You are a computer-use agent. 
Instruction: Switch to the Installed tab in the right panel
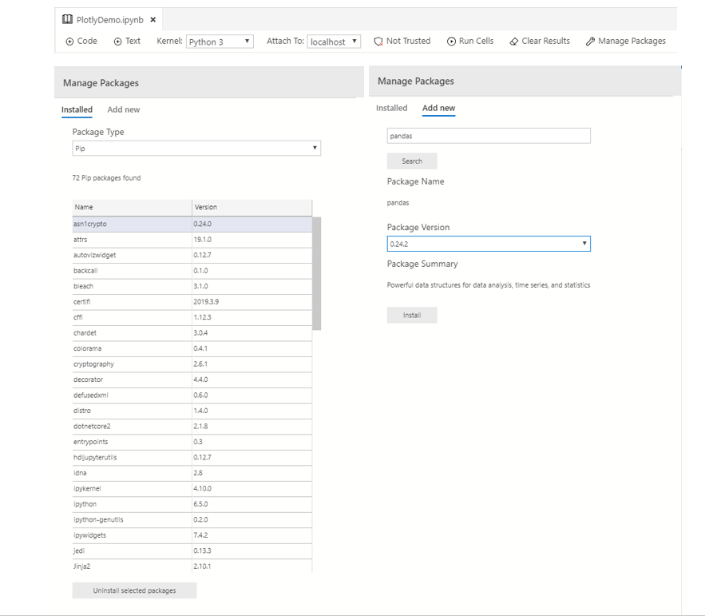click(391, 107)
